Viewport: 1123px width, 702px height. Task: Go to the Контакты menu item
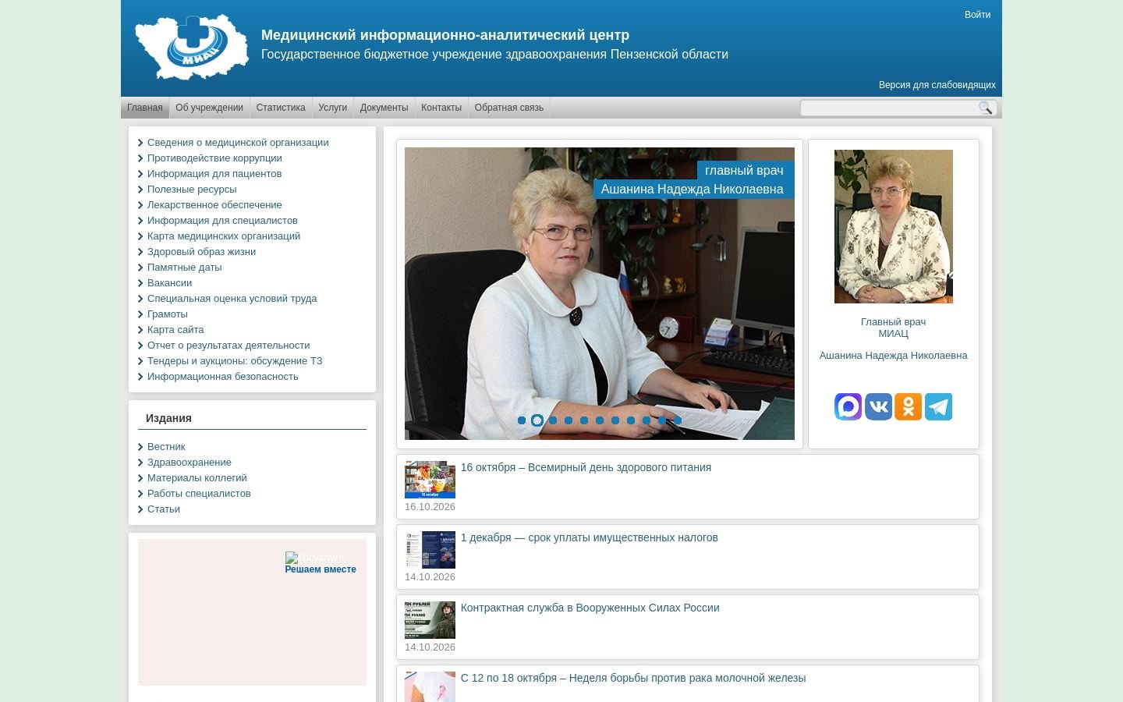pos(441,108)
